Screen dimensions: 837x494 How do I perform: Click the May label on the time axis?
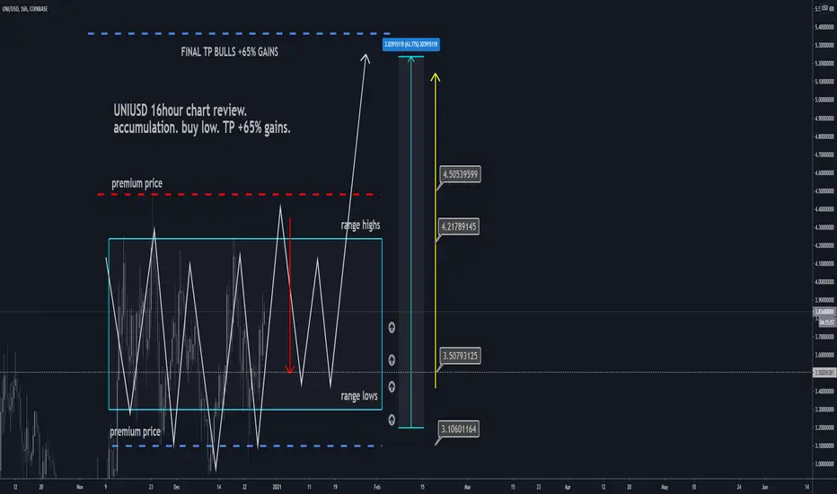pyautogui.click(x=665, y=487)
